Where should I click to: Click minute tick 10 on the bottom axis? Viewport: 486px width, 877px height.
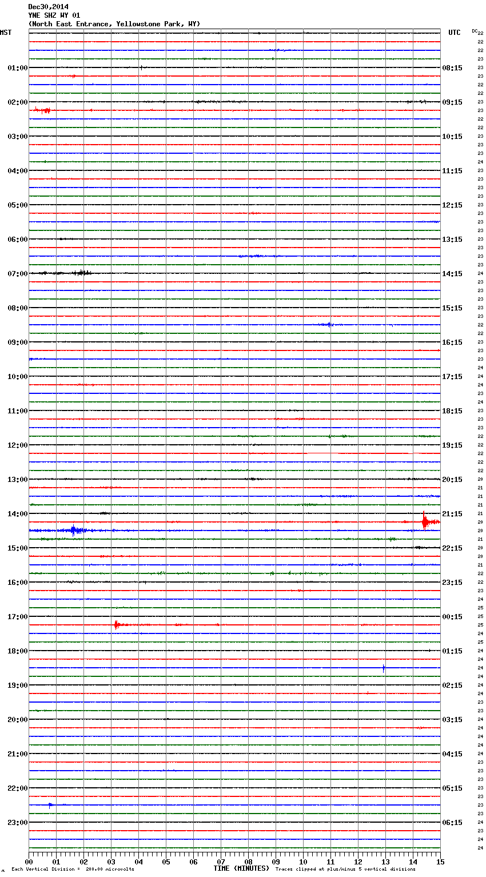[x=304, y=862]
